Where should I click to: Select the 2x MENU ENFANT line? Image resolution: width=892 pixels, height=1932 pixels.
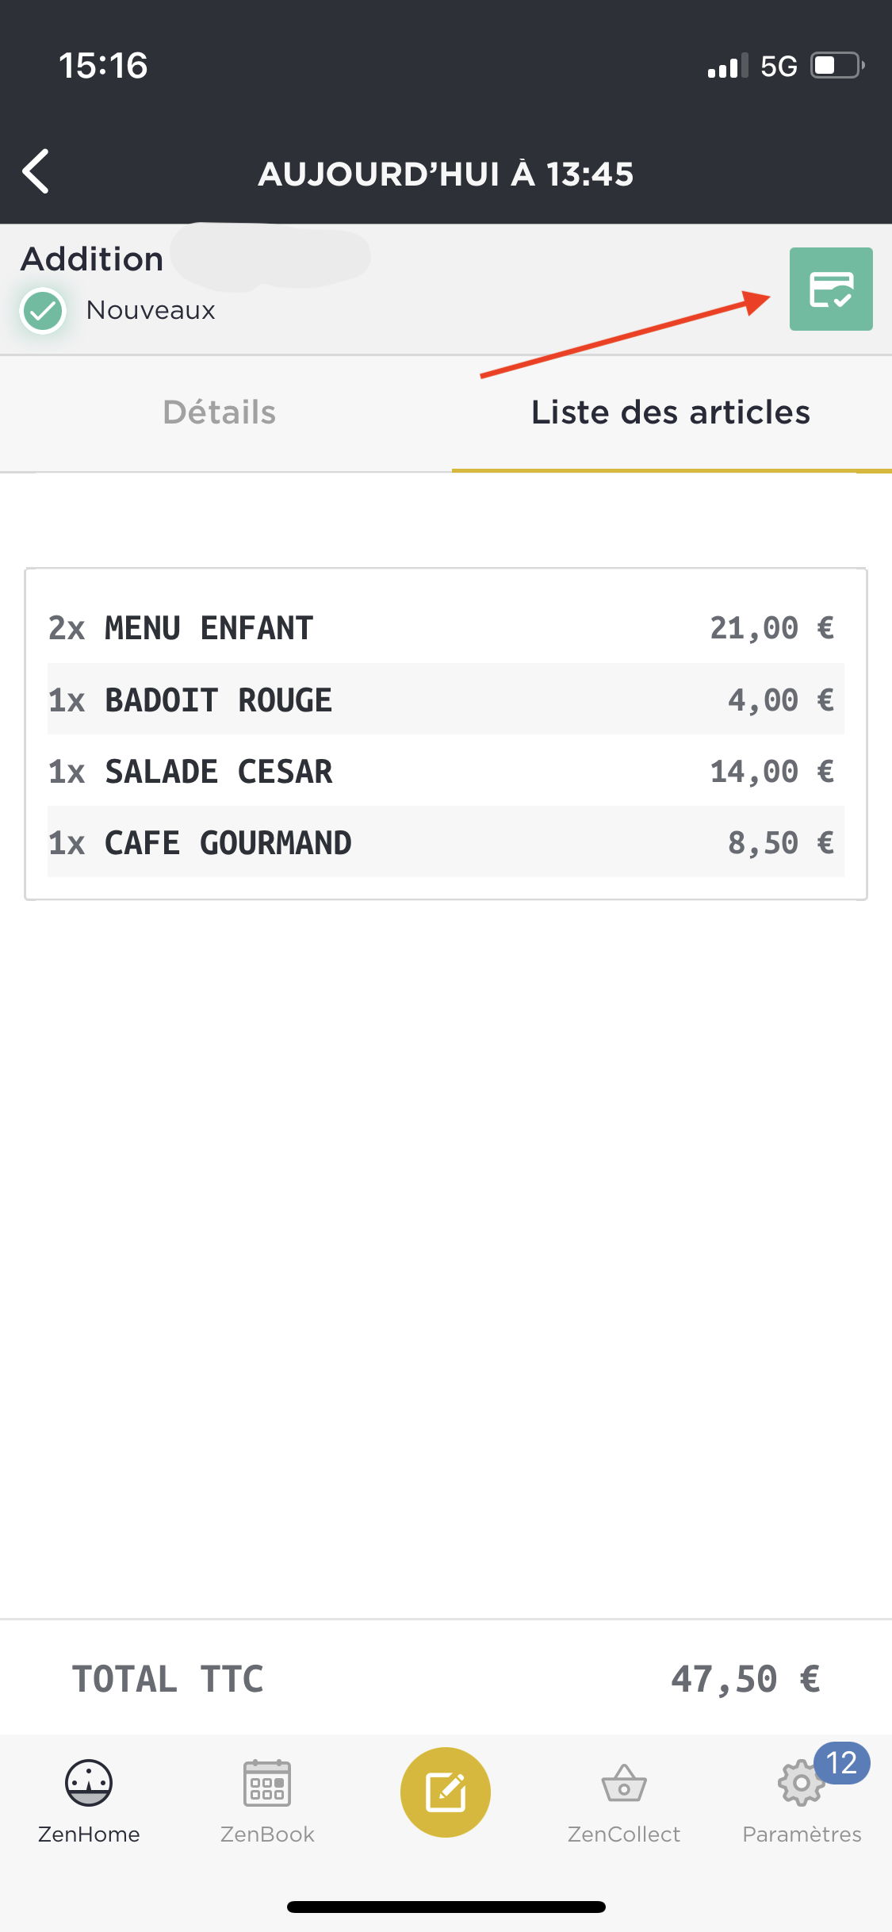tap(446, 628)
